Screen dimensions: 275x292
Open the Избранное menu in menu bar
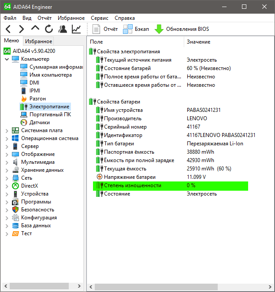pos(71,18)
